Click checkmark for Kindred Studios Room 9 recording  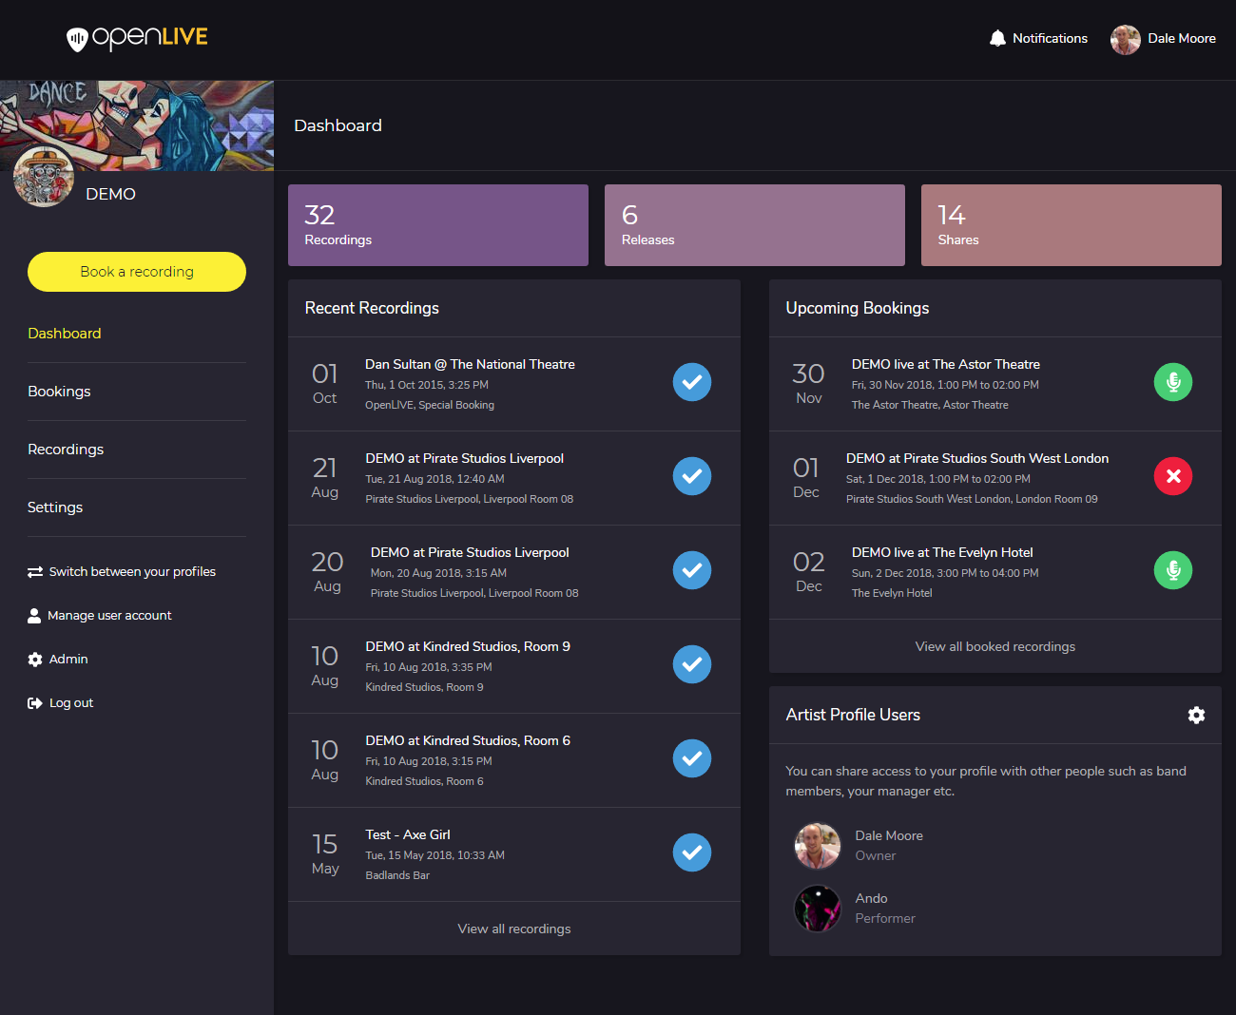692,664
